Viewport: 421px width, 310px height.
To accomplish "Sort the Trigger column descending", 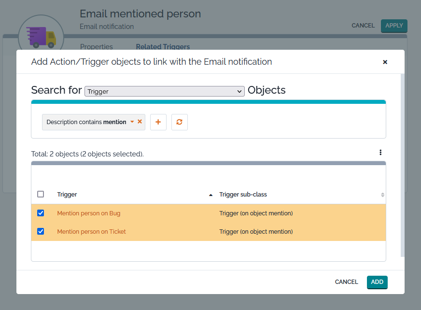I will point(210,195).
